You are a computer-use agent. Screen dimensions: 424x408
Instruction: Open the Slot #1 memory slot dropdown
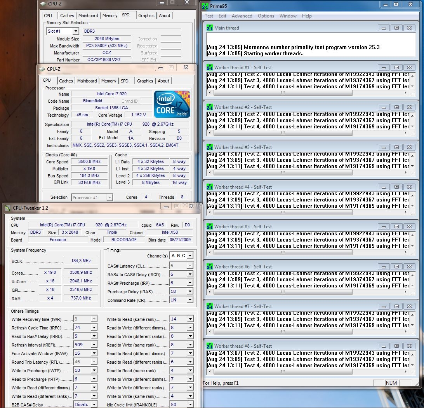click(76, 31)
